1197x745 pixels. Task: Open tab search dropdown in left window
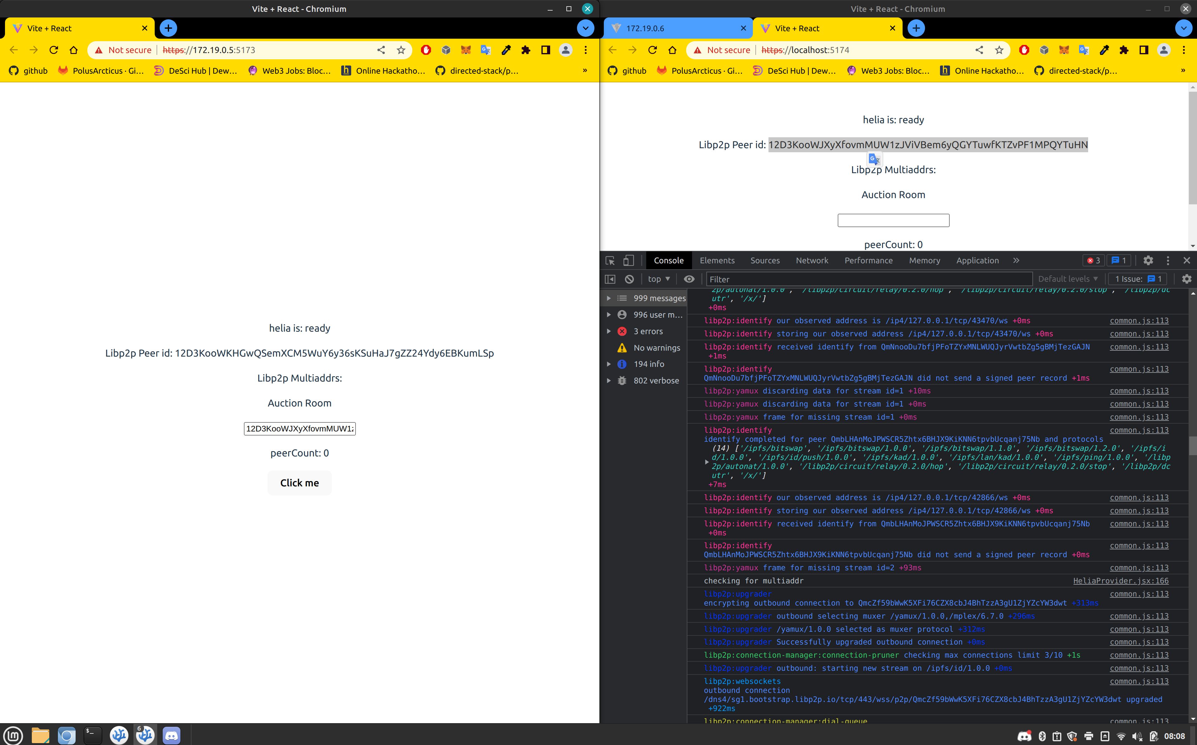point(586,28)
